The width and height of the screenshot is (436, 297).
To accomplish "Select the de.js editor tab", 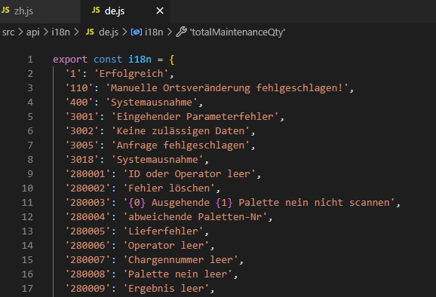I will tap(125, 11).
